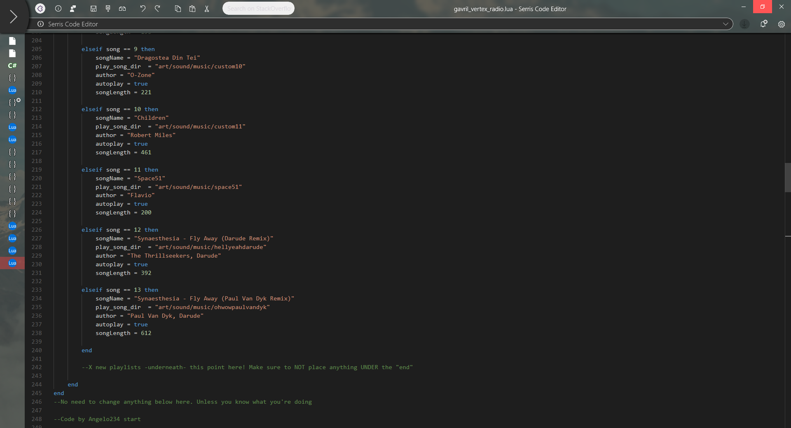Click the "art/sound/music/ohwowpaulvandyk" string
791x428 pixels.
pos(212,307)
